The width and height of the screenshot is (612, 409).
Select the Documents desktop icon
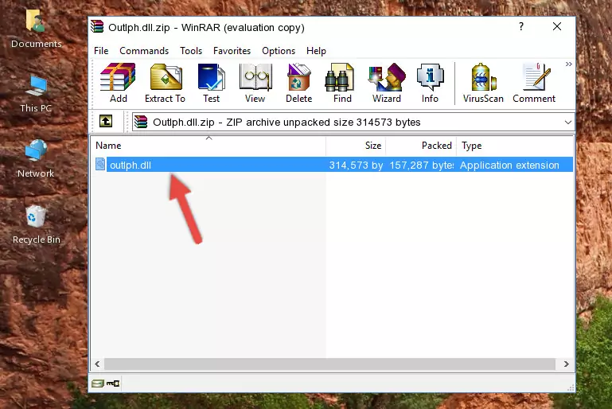pyautogui.click(x=36, y=29)
